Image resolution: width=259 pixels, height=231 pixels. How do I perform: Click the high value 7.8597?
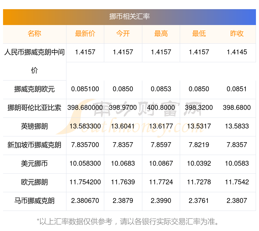tap(161, 145)
